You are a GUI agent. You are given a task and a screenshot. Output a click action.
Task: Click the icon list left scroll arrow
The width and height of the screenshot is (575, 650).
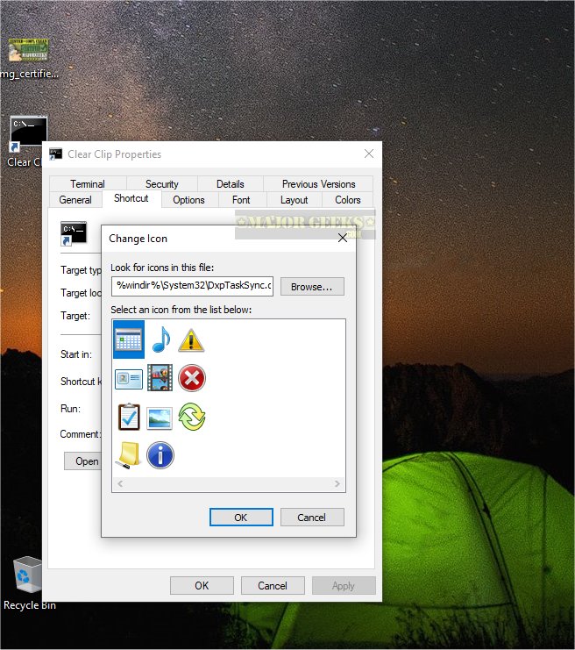120,483
